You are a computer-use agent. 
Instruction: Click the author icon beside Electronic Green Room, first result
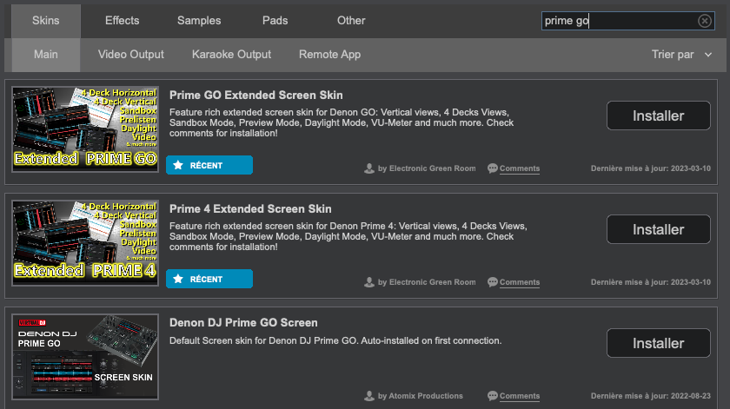pos(369,168)
